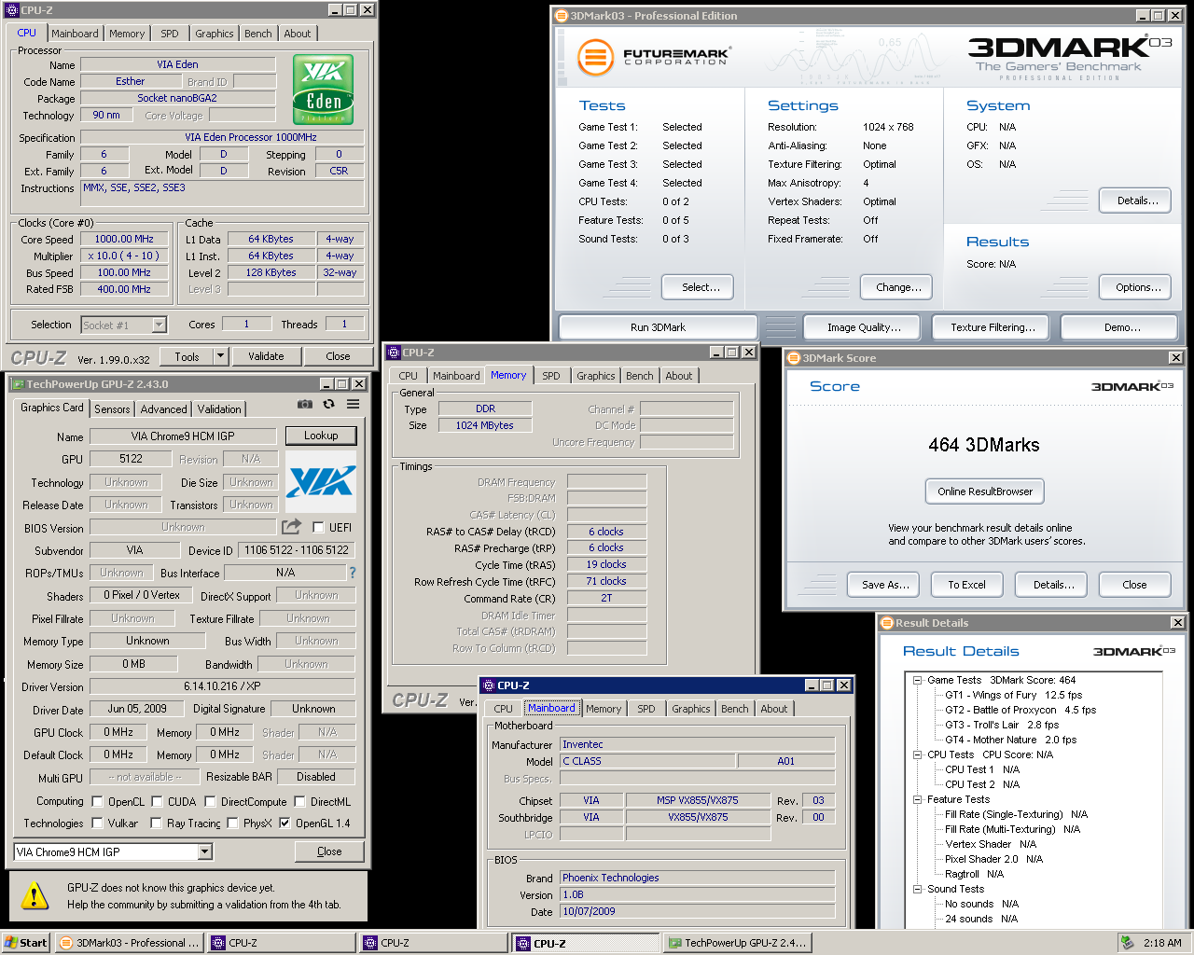Viewport: 1194px width, 955px height.
Task: Click the system tray icon next to clock
Action: (1127, 943)
